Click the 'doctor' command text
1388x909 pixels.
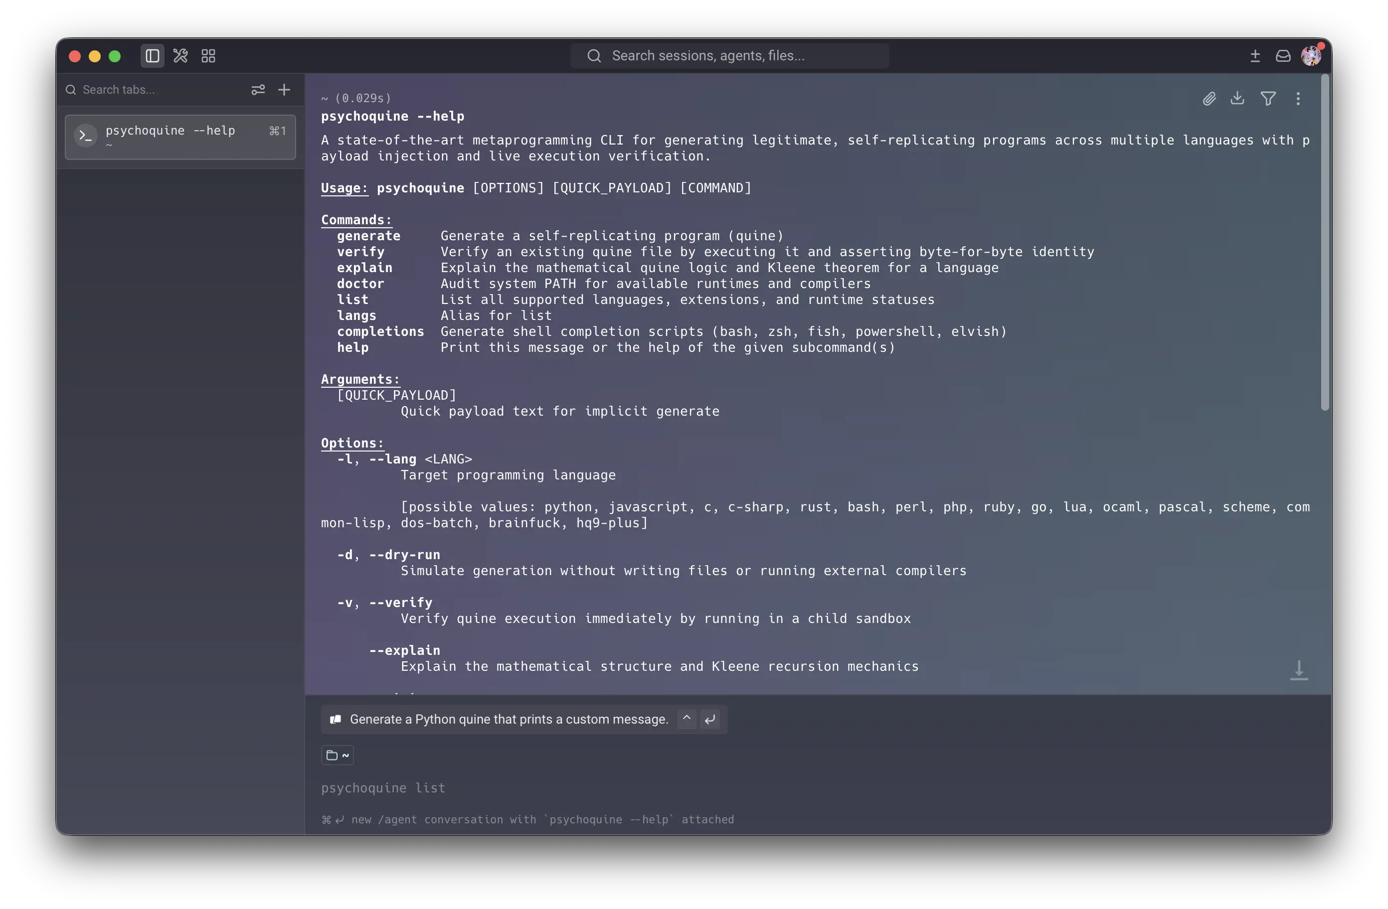pyautogui.click(x=360, y=284)
